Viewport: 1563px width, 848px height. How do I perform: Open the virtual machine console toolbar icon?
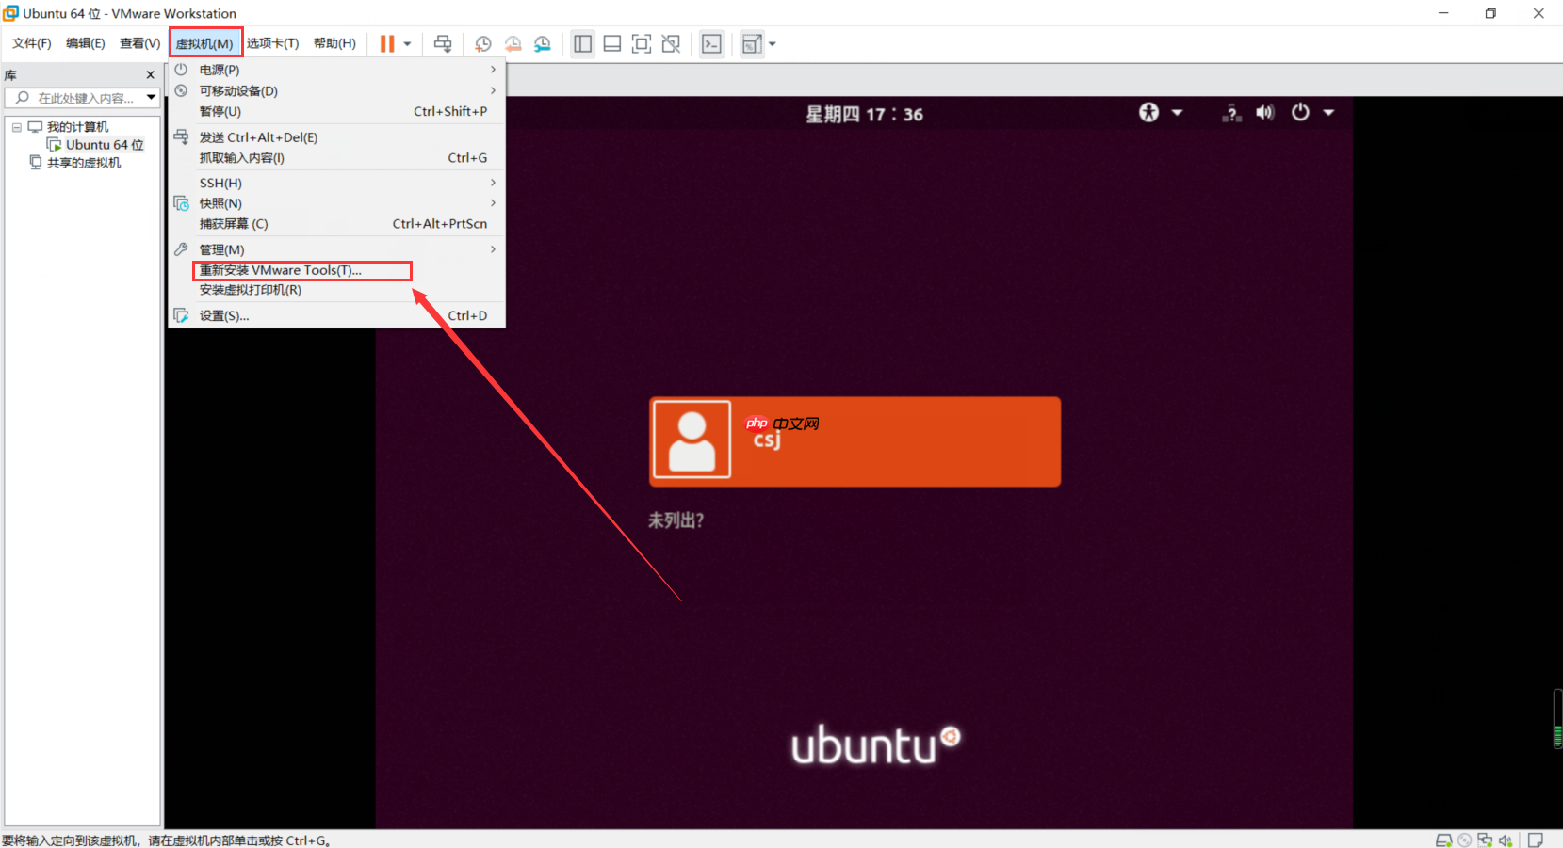[712, 43]
